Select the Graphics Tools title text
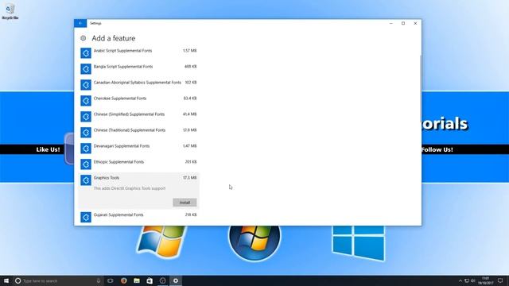The width and height of the screenshot is (509, 286). [x=107, y=178]
